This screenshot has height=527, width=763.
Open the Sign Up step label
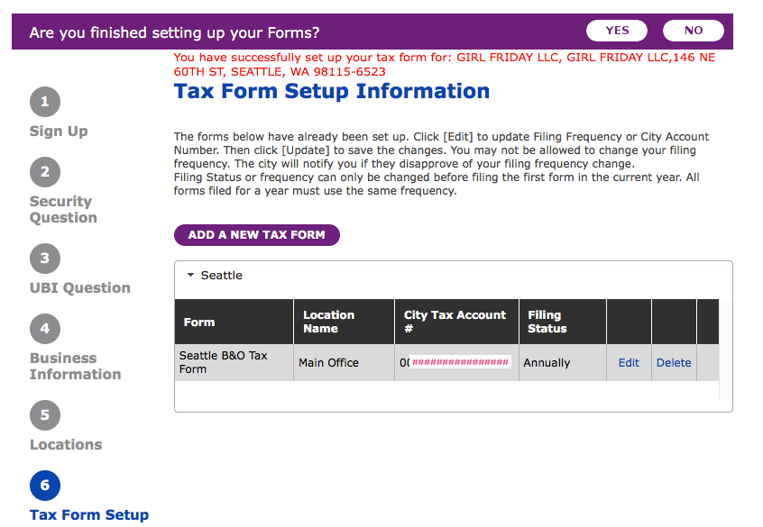59,132
